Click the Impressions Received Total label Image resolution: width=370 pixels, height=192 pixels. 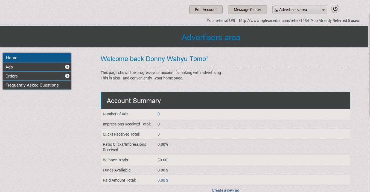click(127, 124)
